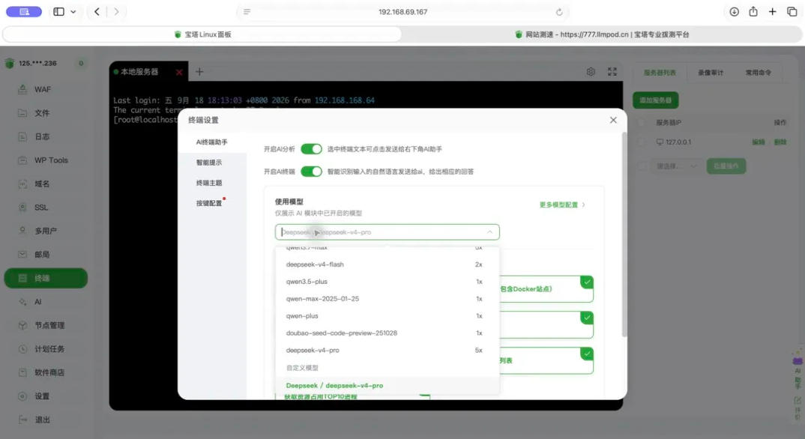Open browser downloads icon
This screenshot has height=439, width=805.
pos(734,12)
